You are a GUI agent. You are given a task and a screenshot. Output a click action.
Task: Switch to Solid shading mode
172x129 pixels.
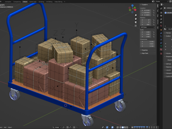pos(123,127)
